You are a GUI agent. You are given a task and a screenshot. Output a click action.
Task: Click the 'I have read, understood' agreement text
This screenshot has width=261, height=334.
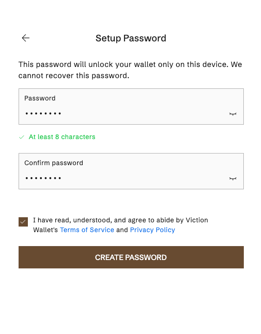click(120, 225)
